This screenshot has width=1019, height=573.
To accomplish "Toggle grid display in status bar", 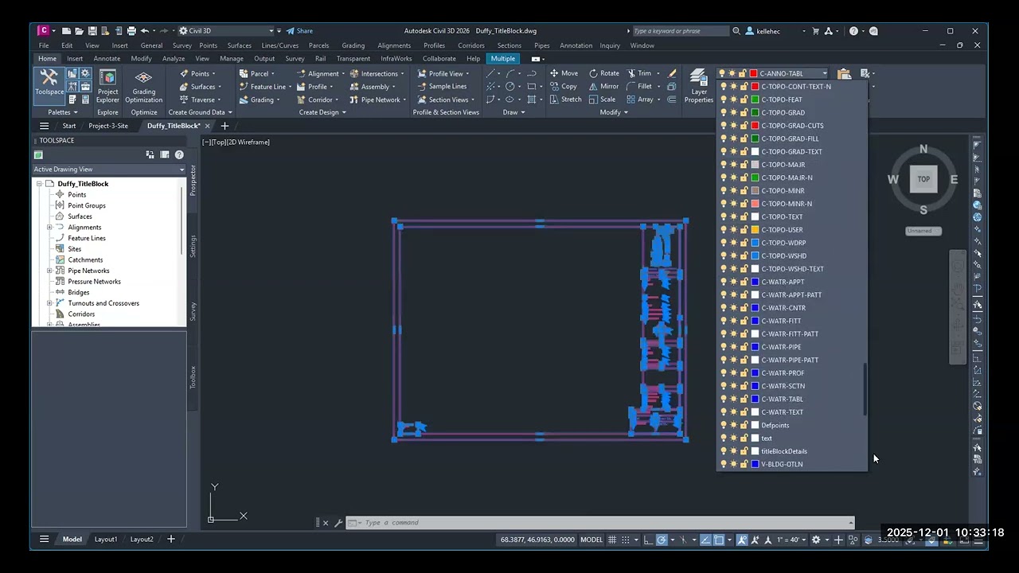I will click(612, 540).
